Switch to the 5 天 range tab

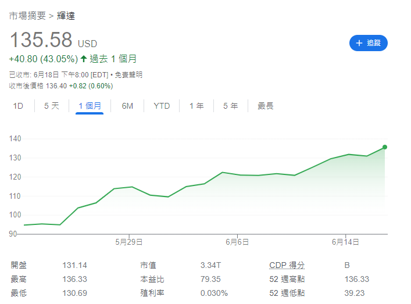click(x=52, y=106)
